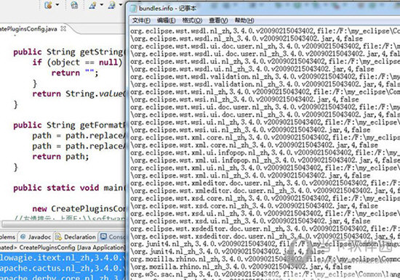The width and height of the screenshot is (400, 280).
Task: Click the Notepad document icon in title bar
Action: point(133,9)
